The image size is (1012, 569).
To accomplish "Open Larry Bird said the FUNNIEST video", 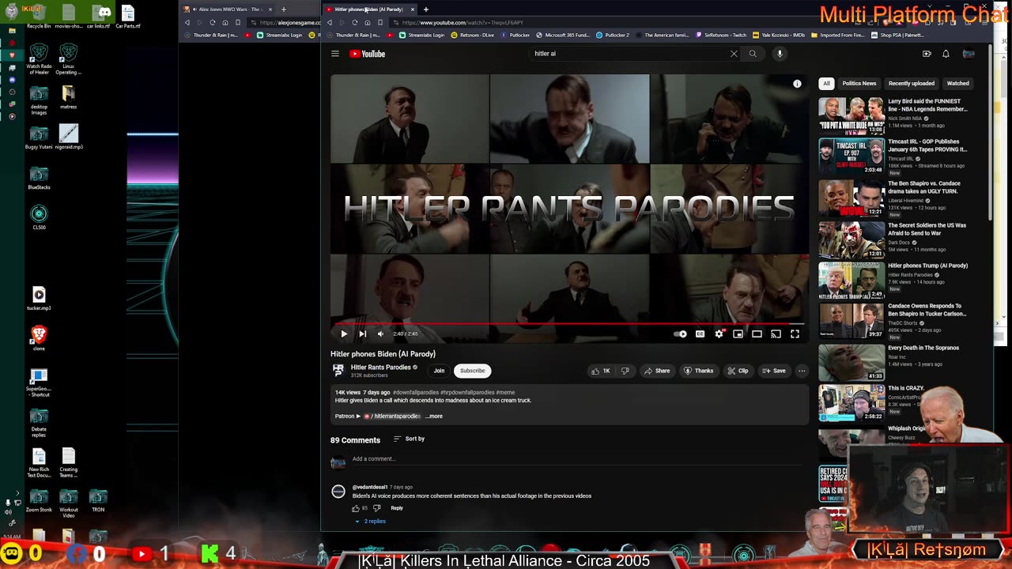I will (x=927, y=105).
